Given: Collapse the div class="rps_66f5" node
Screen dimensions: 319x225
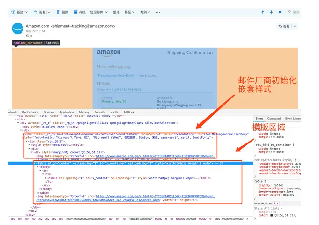Looking at the screenshot, I should tap(26, 141).
